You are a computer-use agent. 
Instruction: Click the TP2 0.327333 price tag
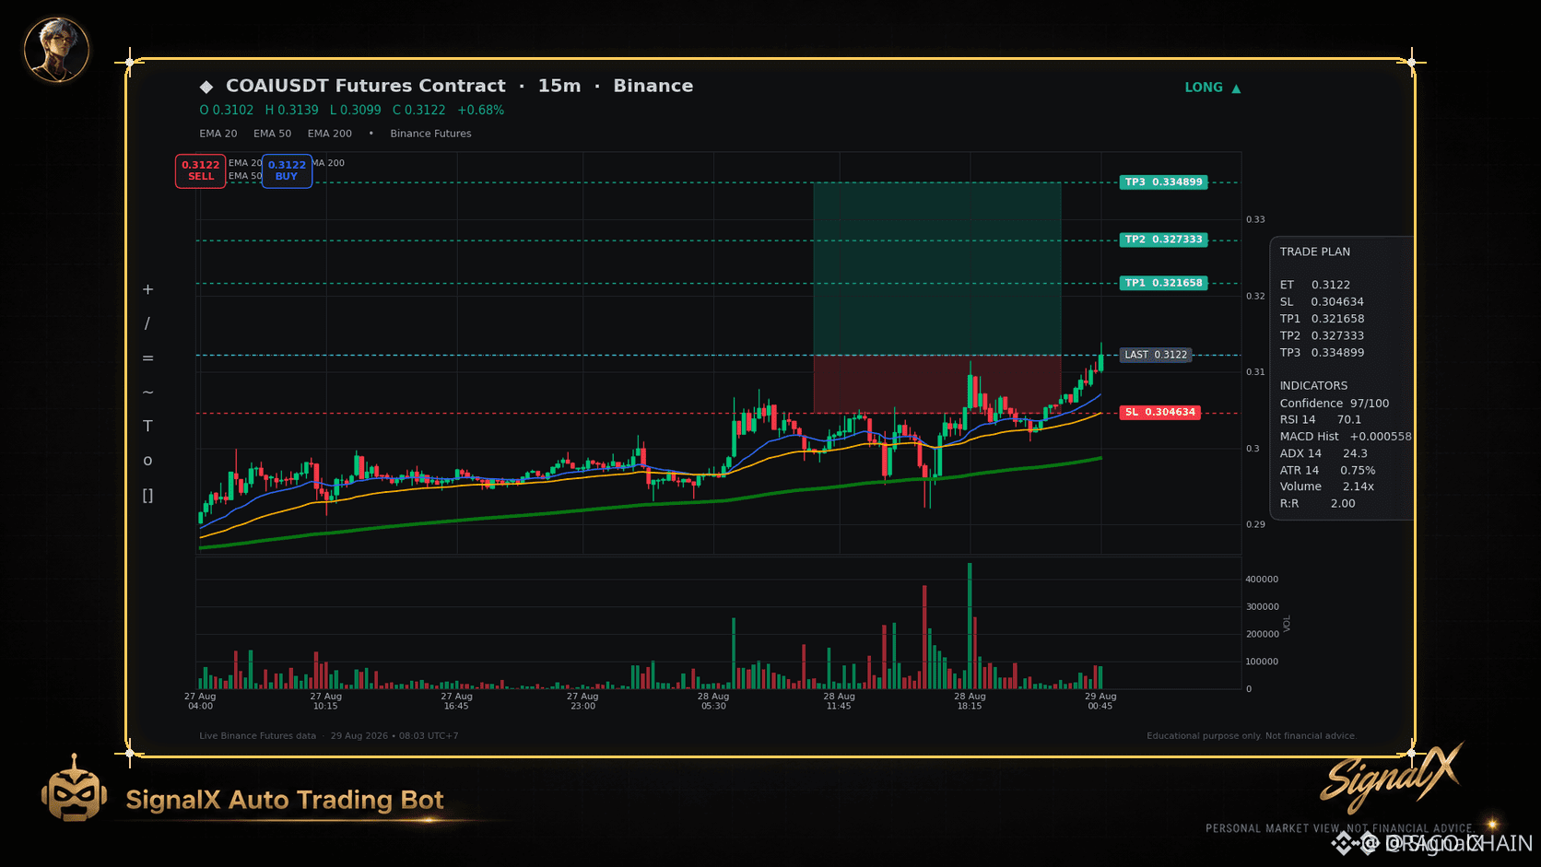pos(1163,240)
